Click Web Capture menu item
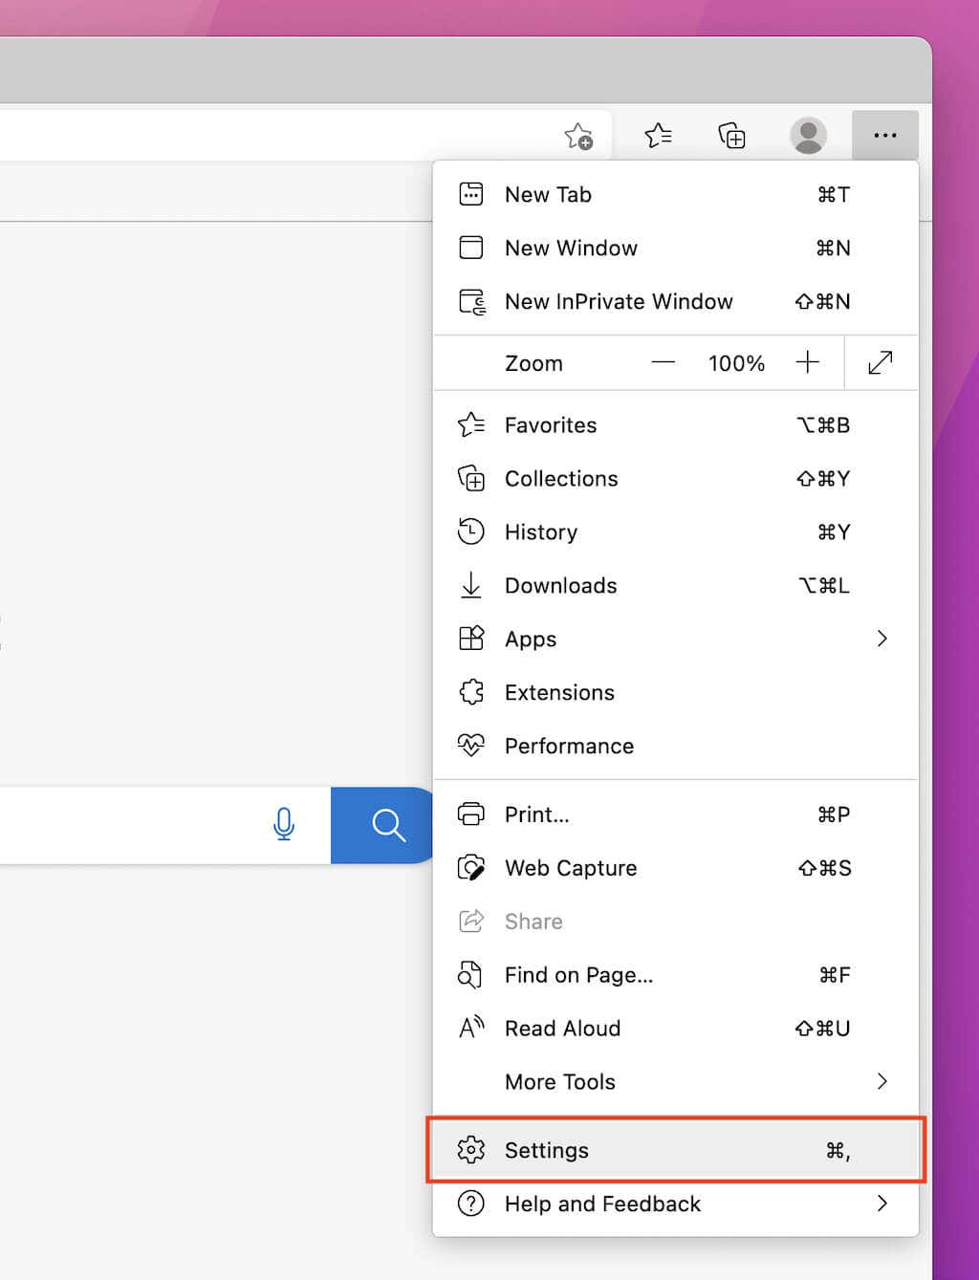Screen dimensions: 979x1280 [x=570, y=868]
